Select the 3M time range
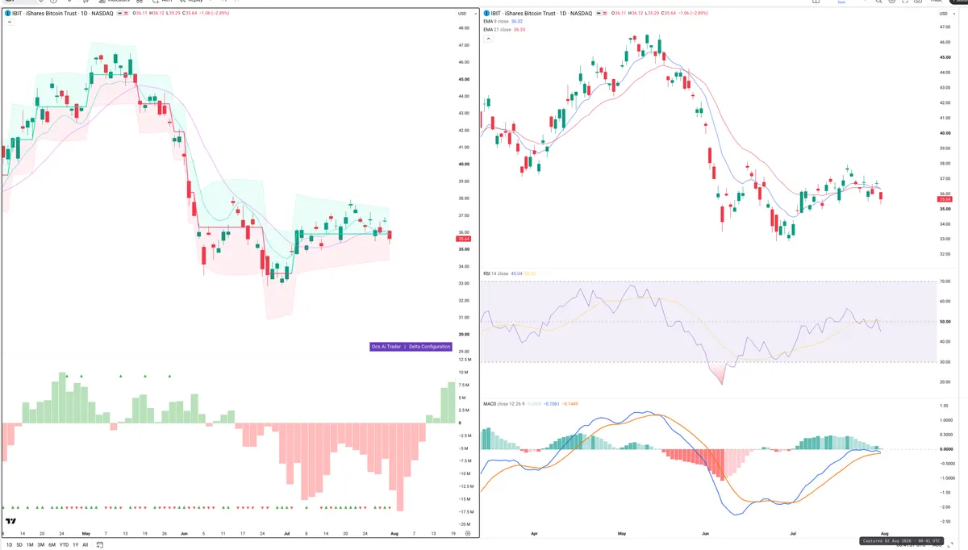Viewport: 968px width, 550px height. click(x=40, y=545)
